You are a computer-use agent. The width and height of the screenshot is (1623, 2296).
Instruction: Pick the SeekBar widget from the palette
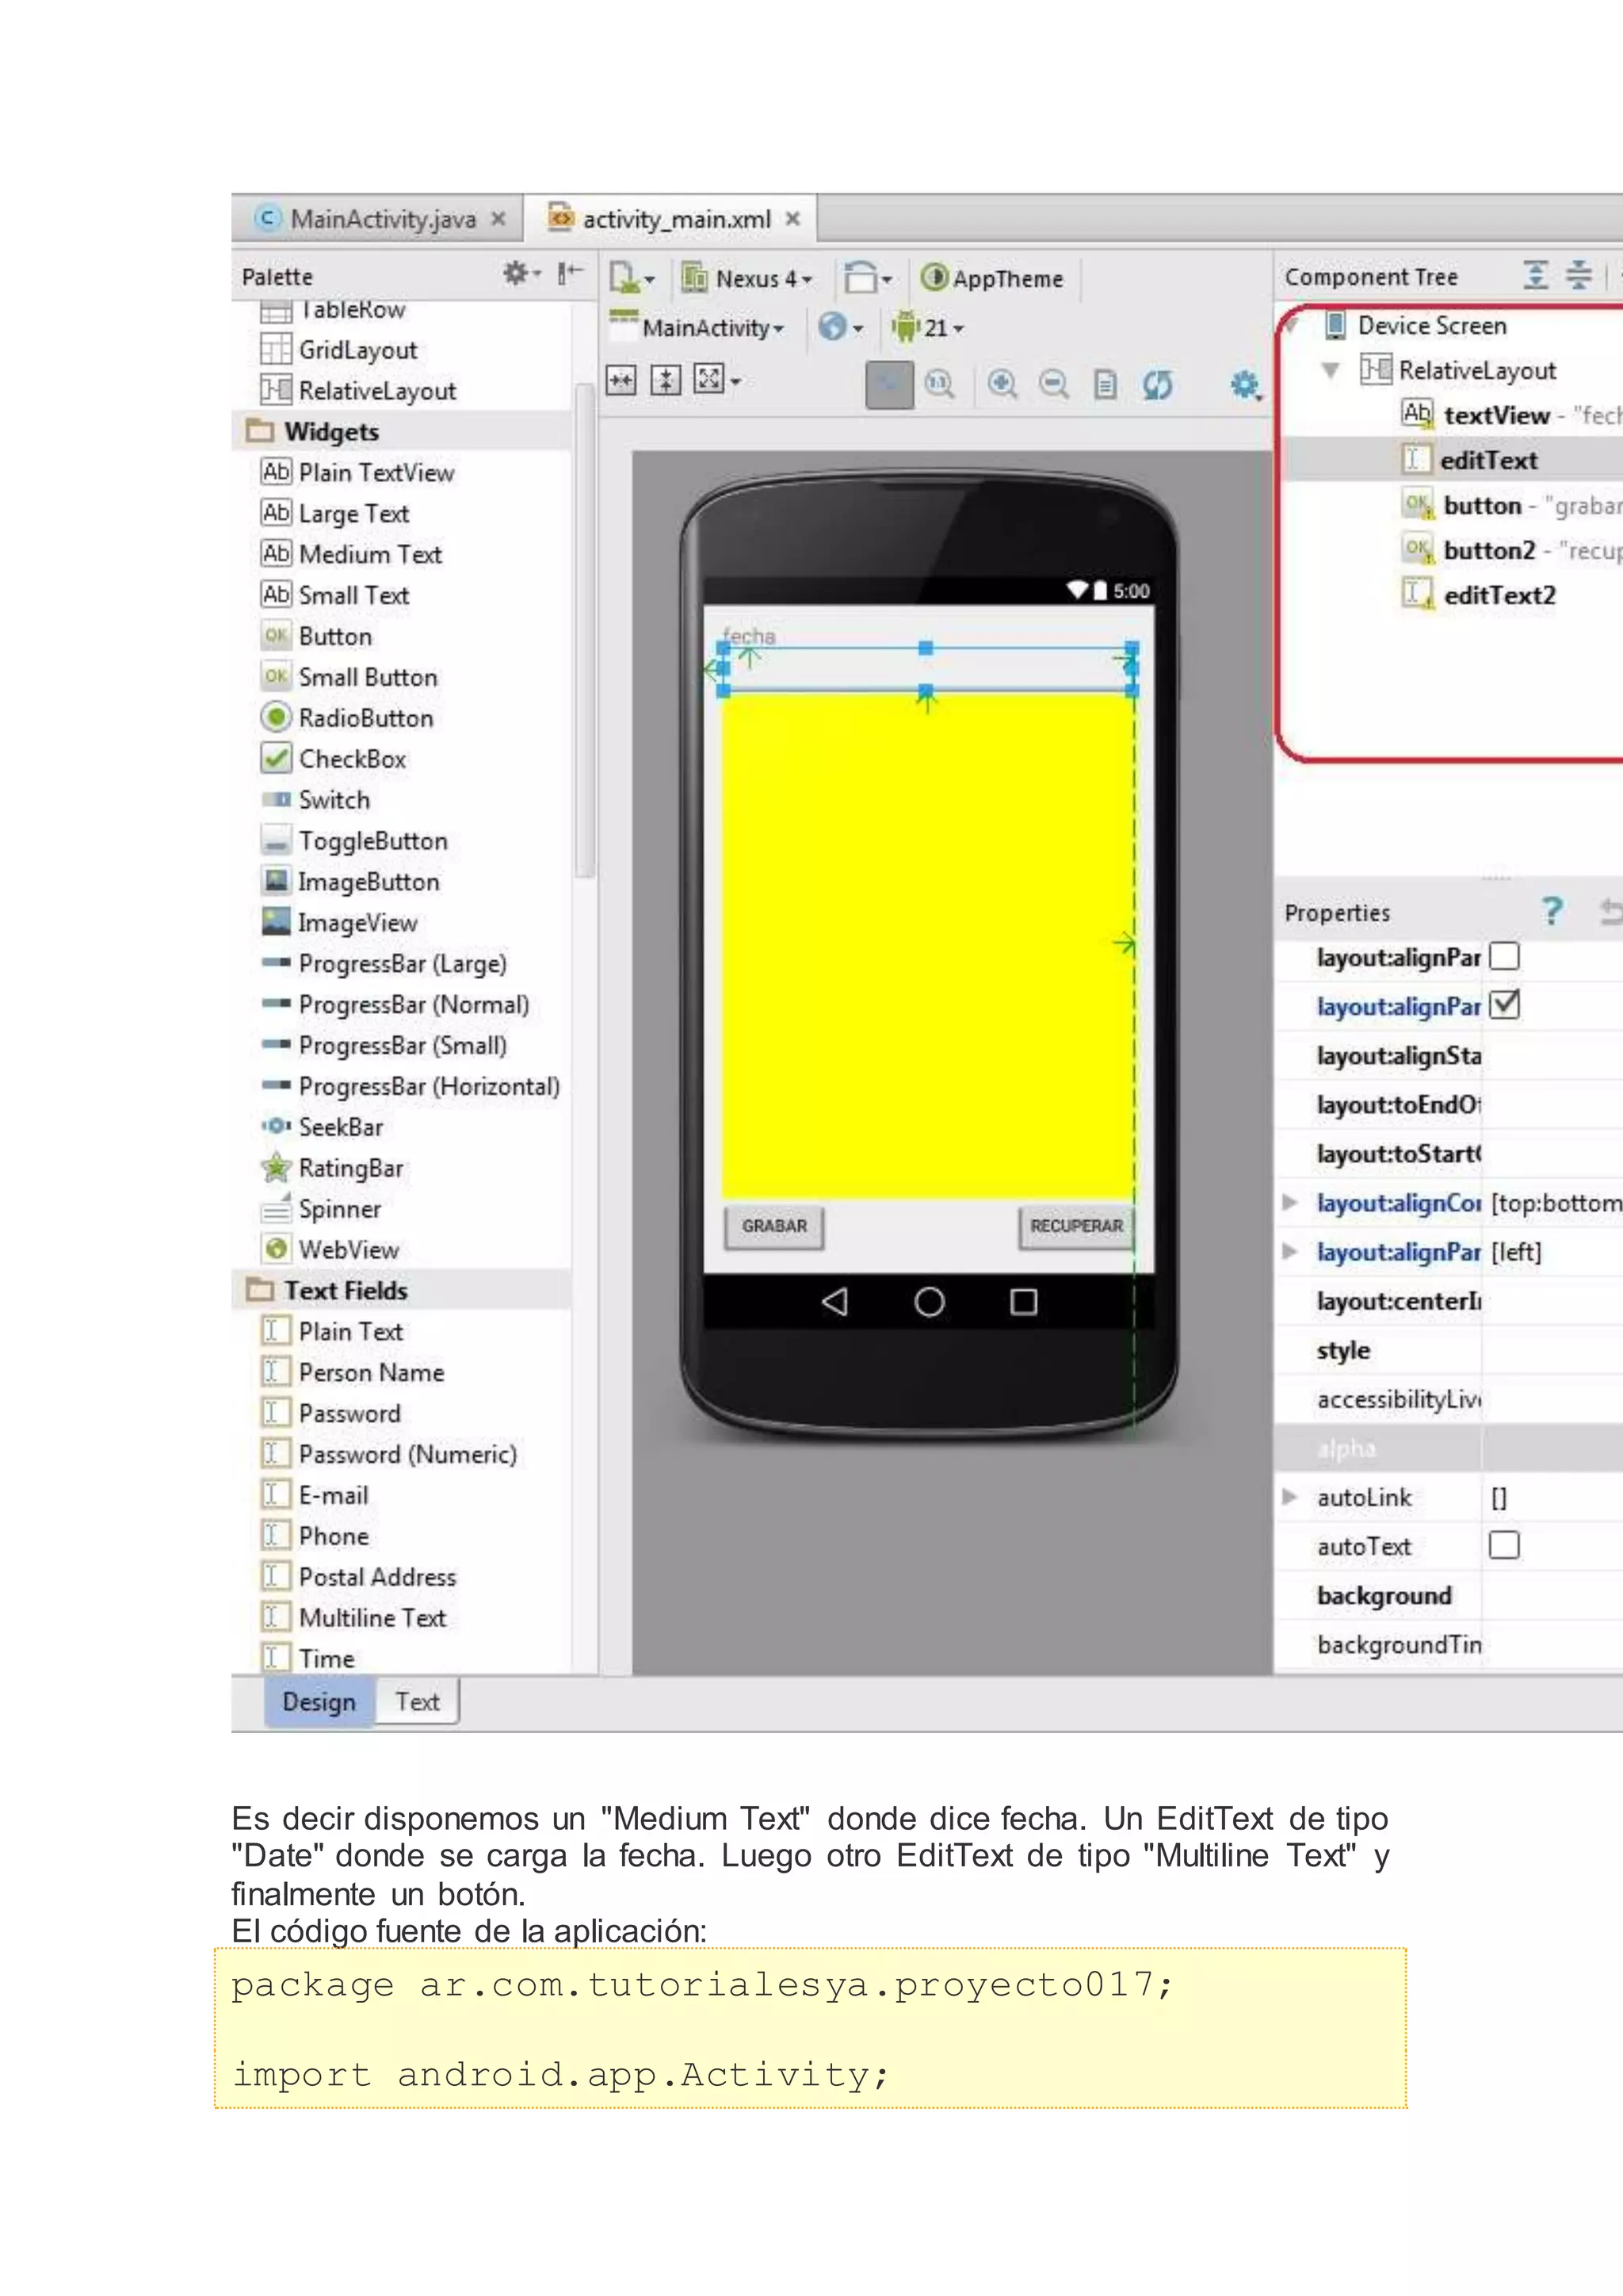[x=322, y=1126]
